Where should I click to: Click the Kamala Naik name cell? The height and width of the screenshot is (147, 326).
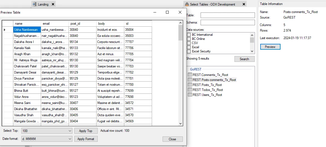[27, 48]
